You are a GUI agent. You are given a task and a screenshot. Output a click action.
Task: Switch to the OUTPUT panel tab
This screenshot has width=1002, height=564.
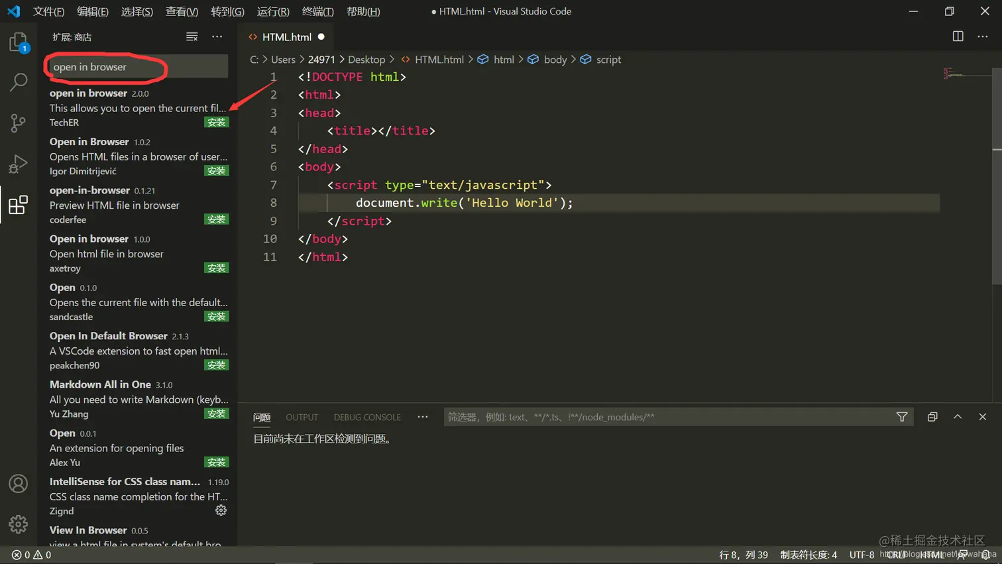tap(302, 417)
